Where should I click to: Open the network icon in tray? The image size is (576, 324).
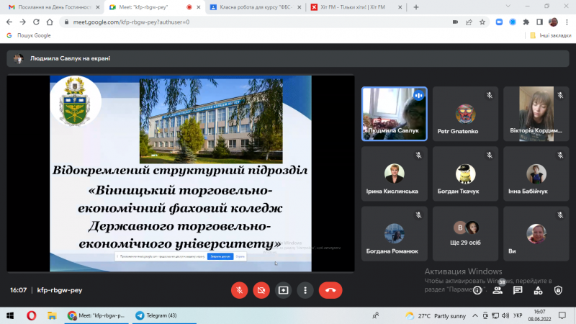495,315
